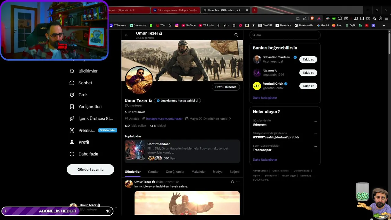Open the Instagram bookmark icon

pyautogui.click(x=177, y=25)
